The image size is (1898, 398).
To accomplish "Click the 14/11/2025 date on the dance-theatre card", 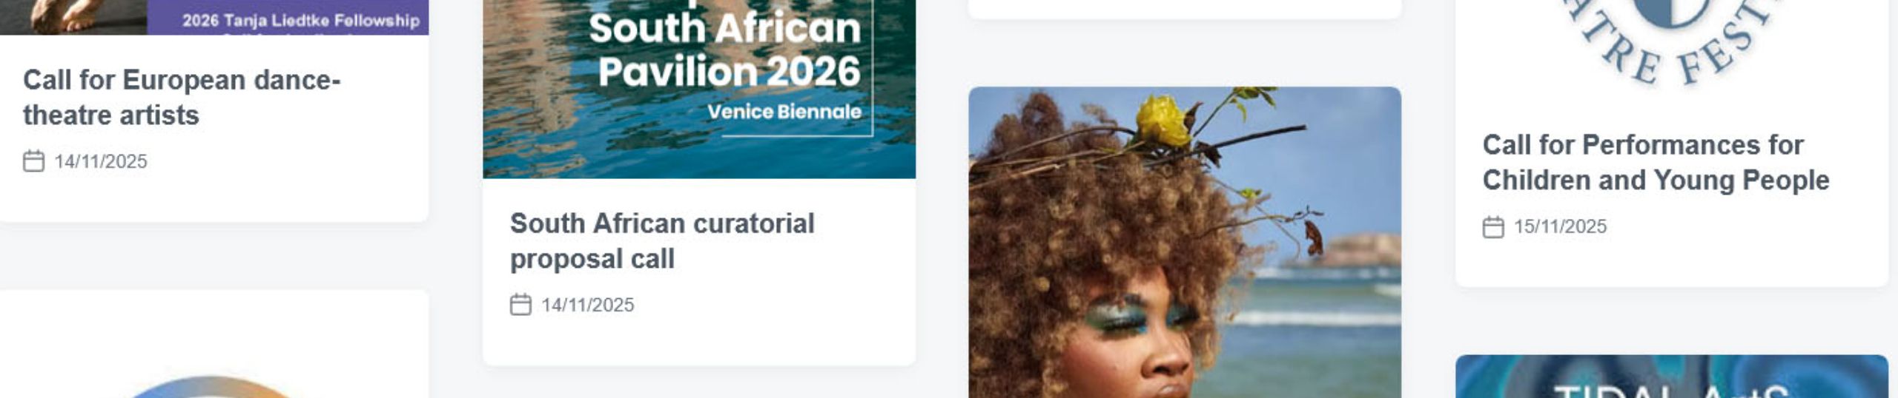I will (x=101, y=161).
